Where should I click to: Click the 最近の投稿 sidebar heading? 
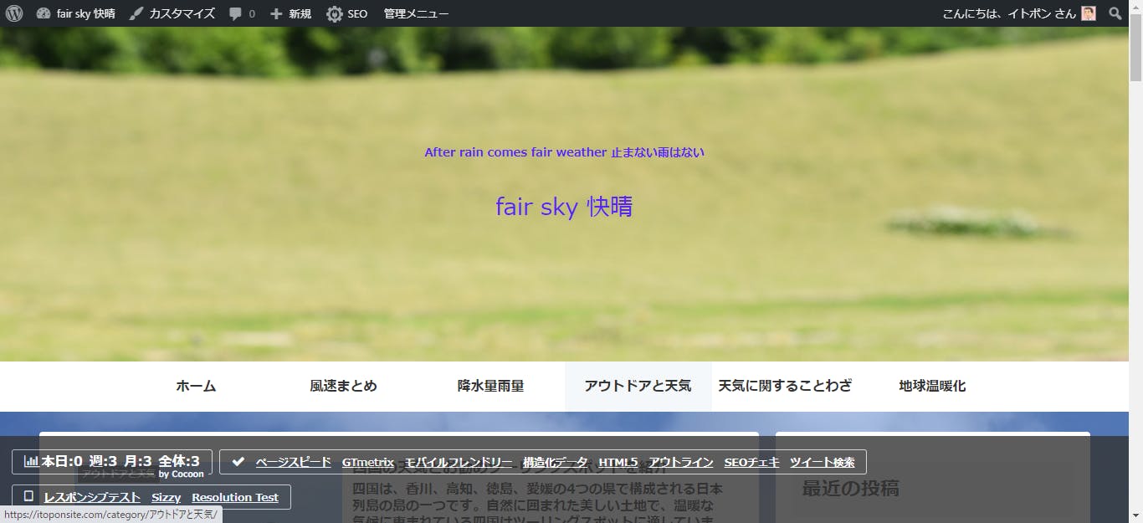851,488
